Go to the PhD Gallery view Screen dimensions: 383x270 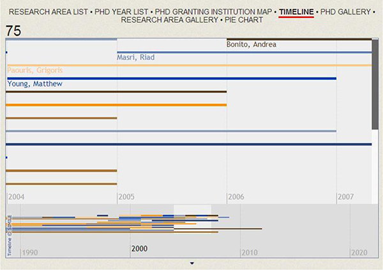(x=345, y=11)
